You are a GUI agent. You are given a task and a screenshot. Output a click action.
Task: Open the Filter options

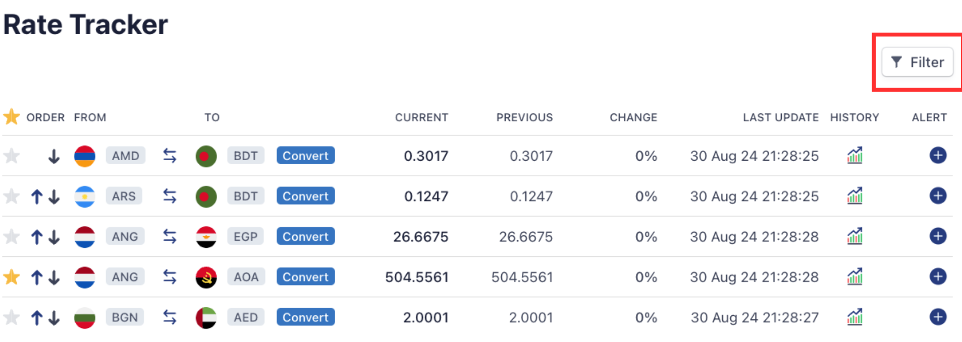(x=917, y=62)
